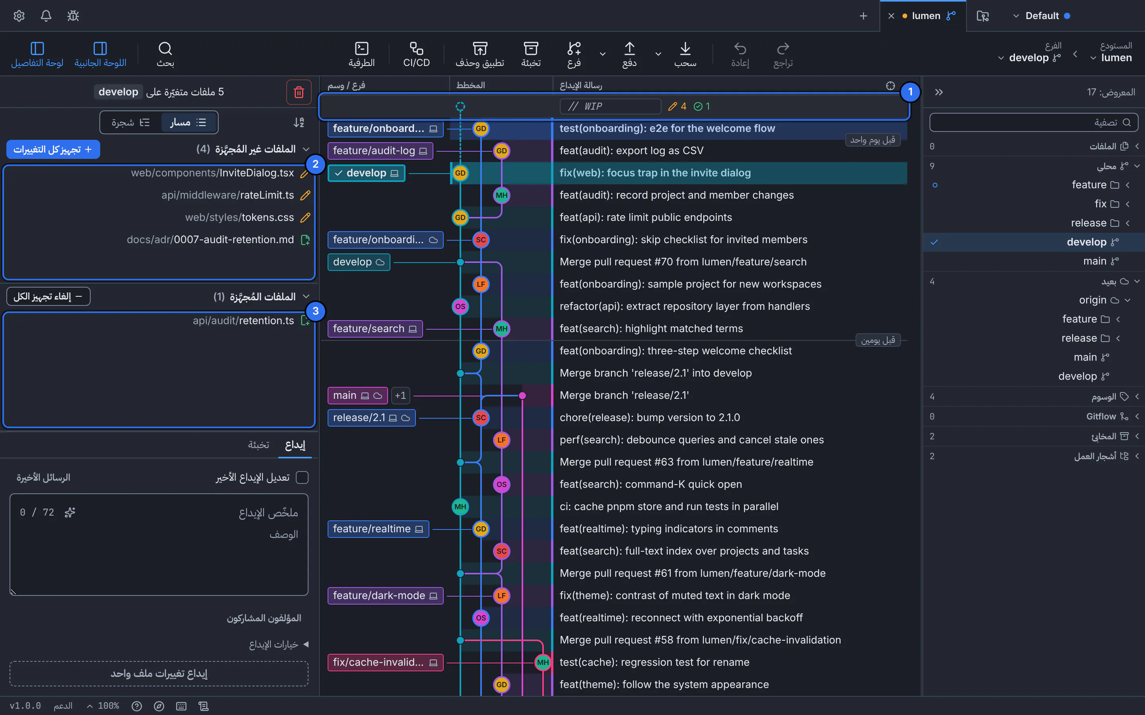Viewport: 1145px width, 715px height.
Task: Open the push options dropdown arrow
Action: coord(602,54)
